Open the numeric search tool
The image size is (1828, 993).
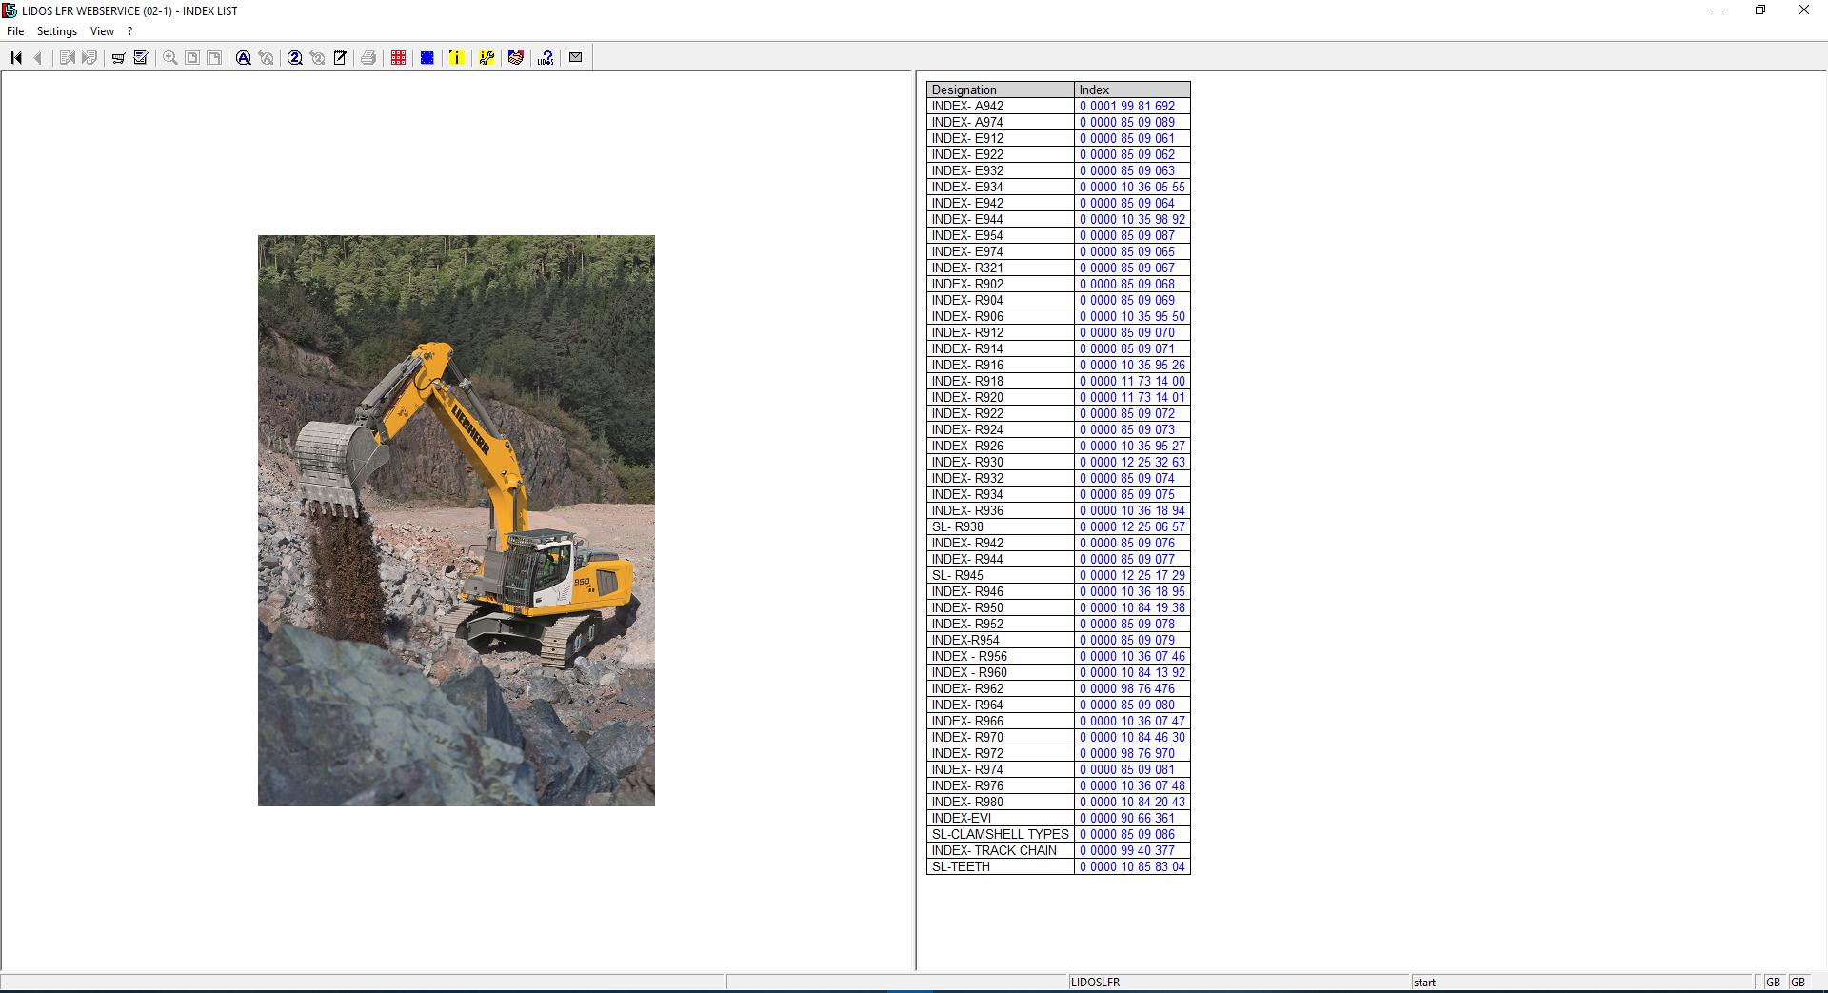pyautogui.click(x=296, y=57)
